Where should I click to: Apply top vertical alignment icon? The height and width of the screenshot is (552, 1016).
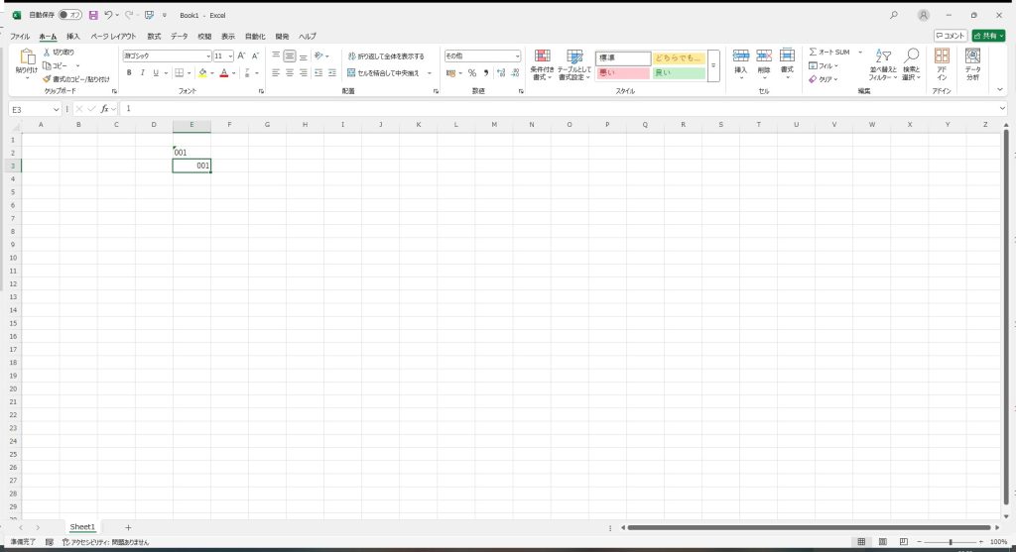(276, 56)
